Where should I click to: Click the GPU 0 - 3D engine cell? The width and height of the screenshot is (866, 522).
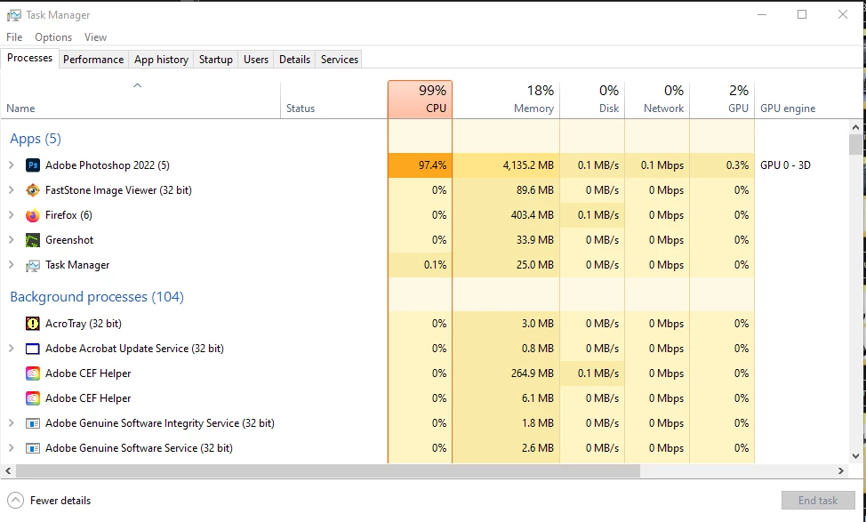click(785, 165)
